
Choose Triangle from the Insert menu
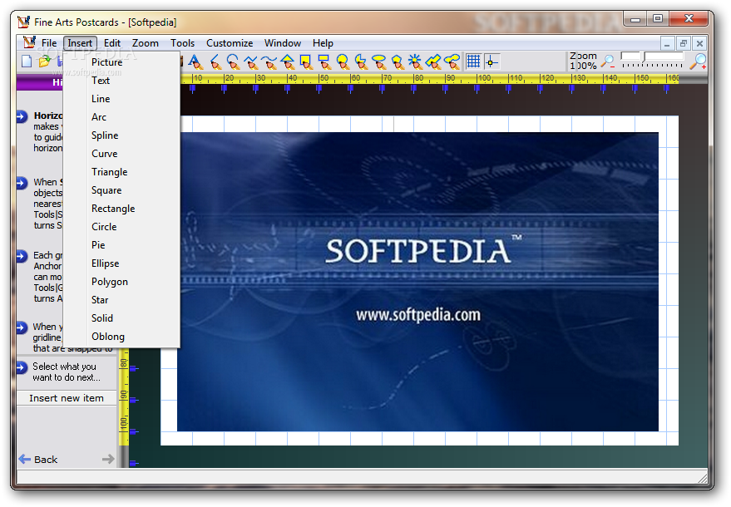121,172
